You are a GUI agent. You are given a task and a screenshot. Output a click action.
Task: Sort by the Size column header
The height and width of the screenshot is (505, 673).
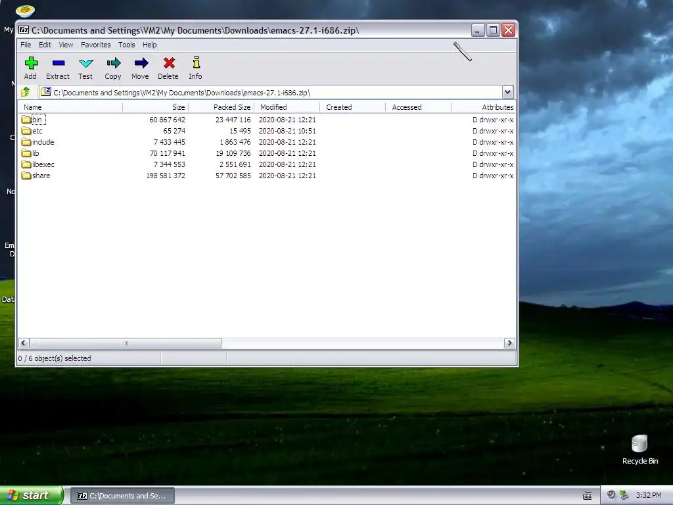coord(155,107)
